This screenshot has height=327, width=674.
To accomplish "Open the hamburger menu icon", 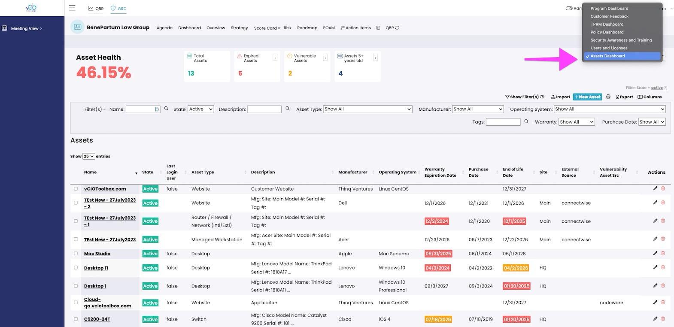I will (72, 8).
